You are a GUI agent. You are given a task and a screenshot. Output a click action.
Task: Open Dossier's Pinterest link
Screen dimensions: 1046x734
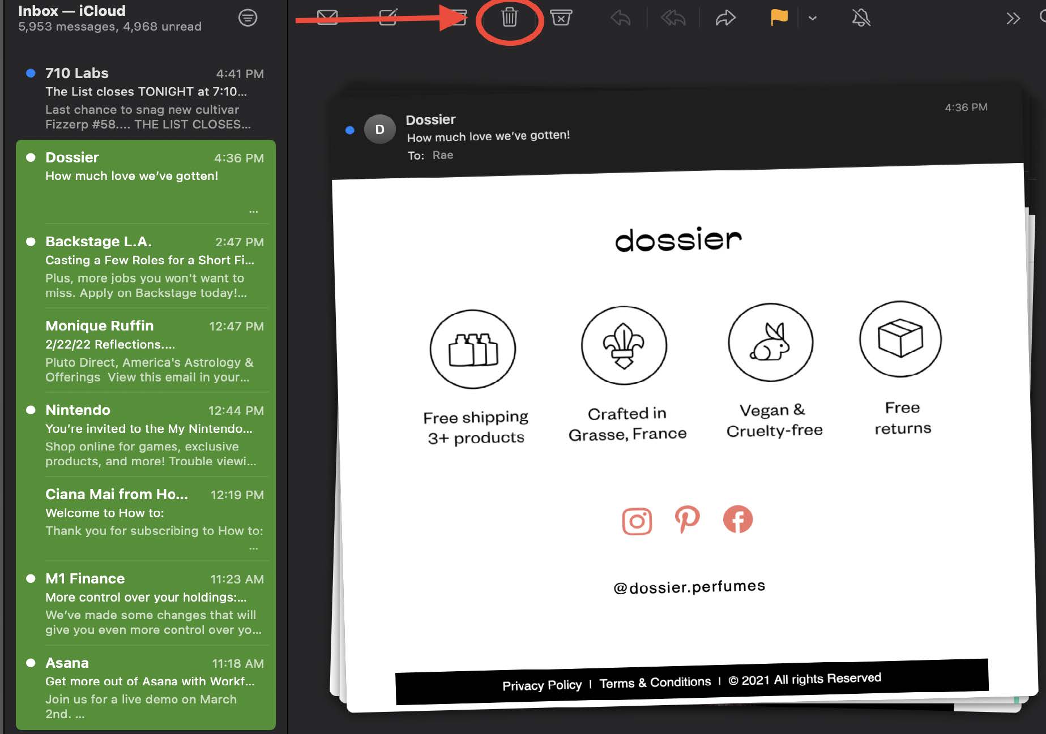click(688, 520)
